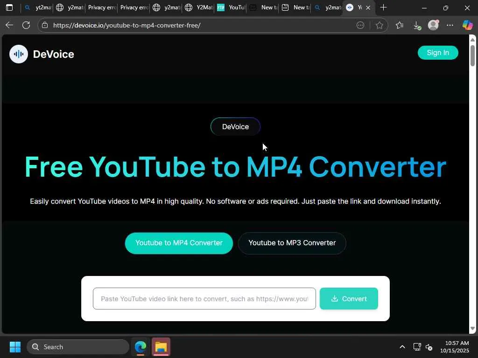Open the network status tray icon
This screenshot has width=478, height=358.
point(417,347)
